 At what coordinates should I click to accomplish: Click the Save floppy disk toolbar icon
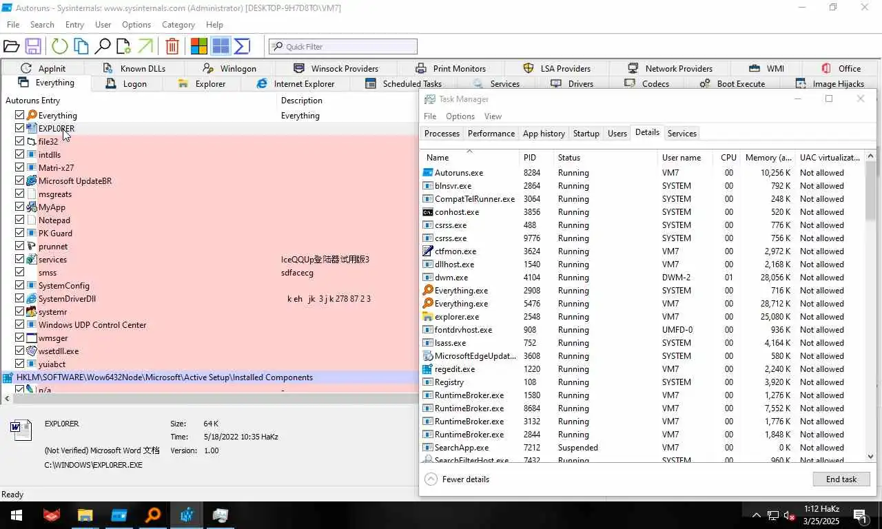click(32, 46)
